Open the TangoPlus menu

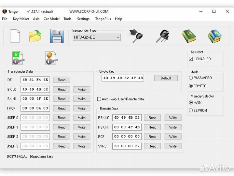[x=103, y=19]
